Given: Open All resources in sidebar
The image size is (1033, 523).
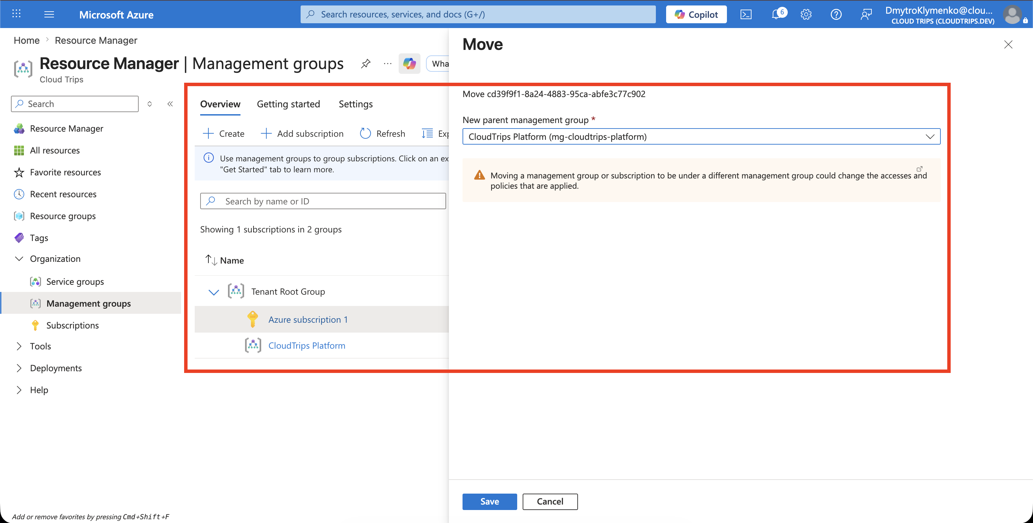Looking at the screenshot, I should pyautogui.click(x=55, y=150).
